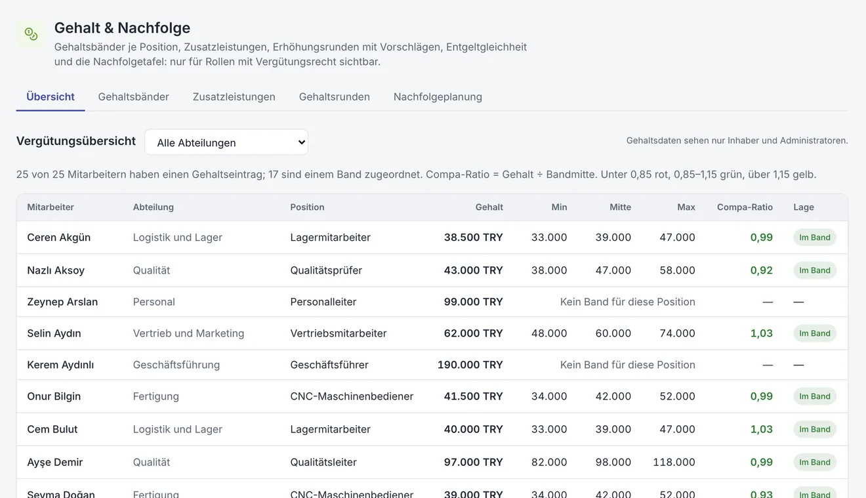Select employee Nazlı Aksoy

coord(56,270)
